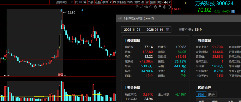
Task: Click the current price 70.02
Action: point(204,10)
